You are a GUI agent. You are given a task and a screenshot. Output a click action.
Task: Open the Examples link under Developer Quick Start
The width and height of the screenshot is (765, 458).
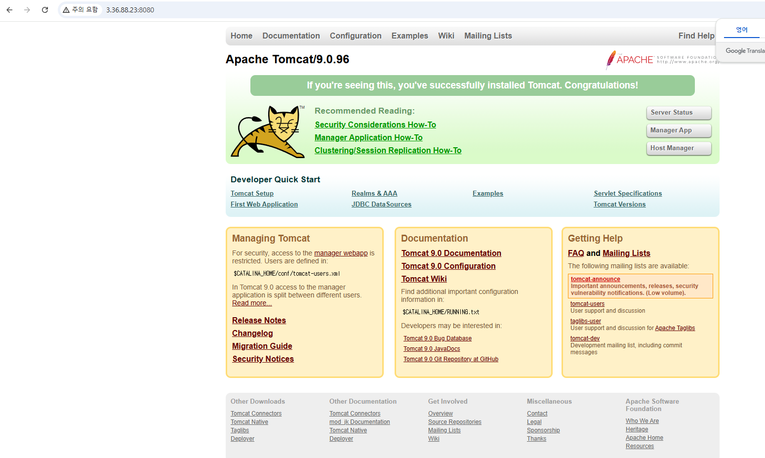click(x=488, y=193)
